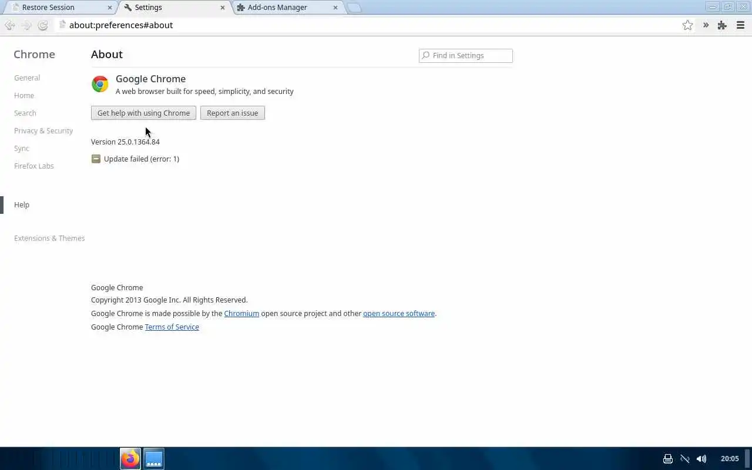Image resolution: width=752 pixels, height=470 pixels.
Task: Click the About page heading
Action: pyautogui.click(x=107, y=54)
